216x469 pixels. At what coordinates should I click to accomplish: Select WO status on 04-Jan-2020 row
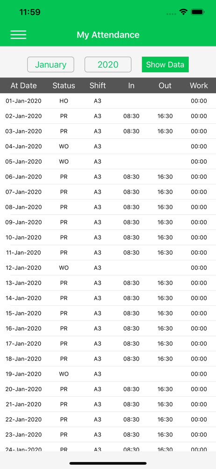(64, 146)
